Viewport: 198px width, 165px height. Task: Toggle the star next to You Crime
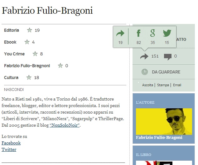35,54
